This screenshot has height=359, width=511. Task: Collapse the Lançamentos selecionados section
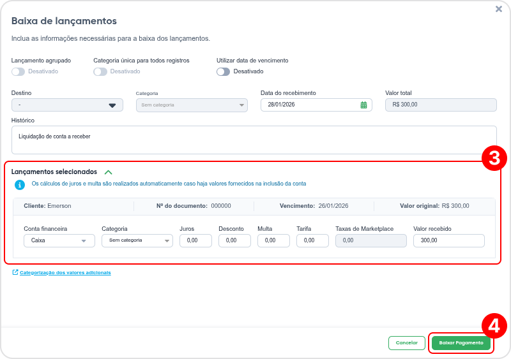(x=108, y=172)
